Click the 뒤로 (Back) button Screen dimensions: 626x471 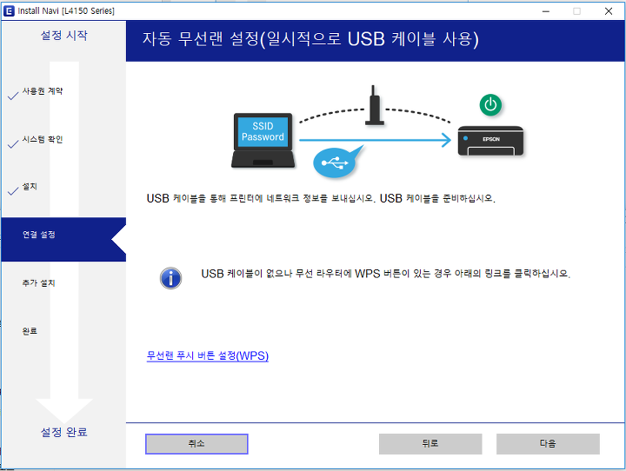(x=430, y=444)
